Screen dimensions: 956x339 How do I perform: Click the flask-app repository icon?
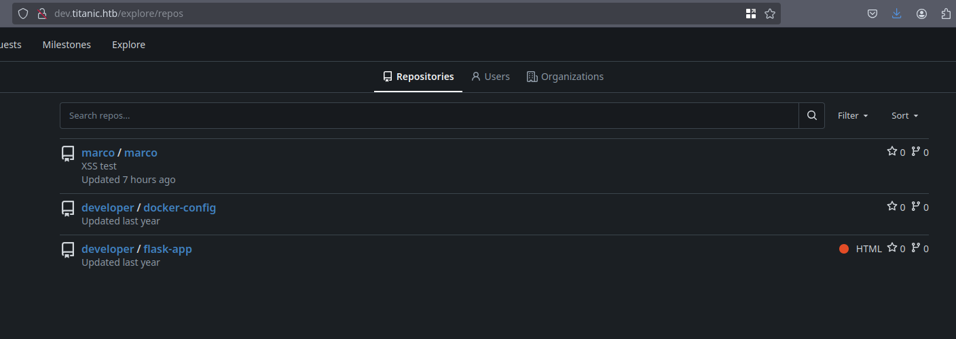(68, 250)
